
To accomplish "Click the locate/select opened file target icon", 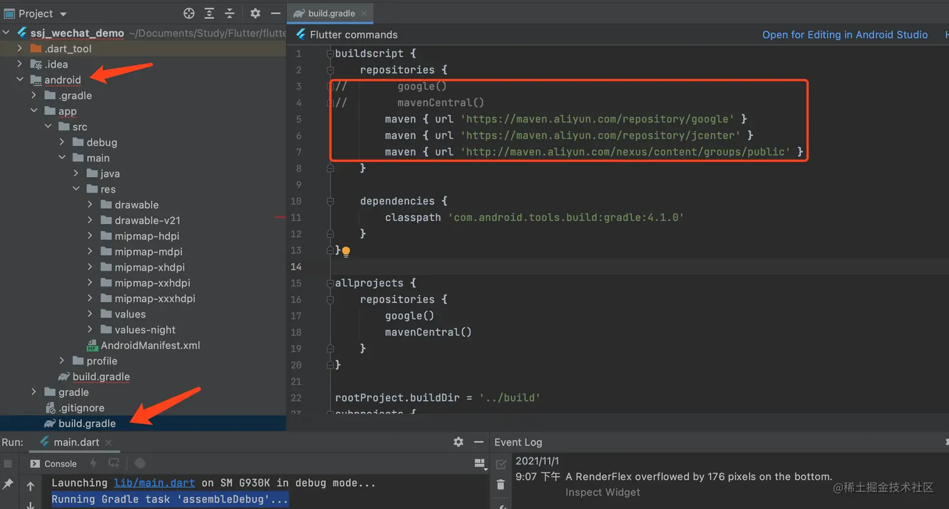I will point(189,13).
